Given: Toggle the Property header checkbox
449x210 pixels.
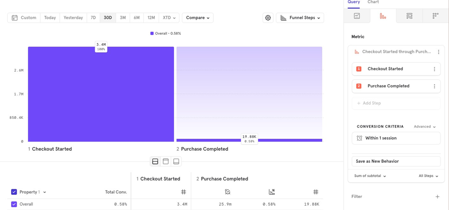Looking at the screenshot, I should tap(14, 192).
